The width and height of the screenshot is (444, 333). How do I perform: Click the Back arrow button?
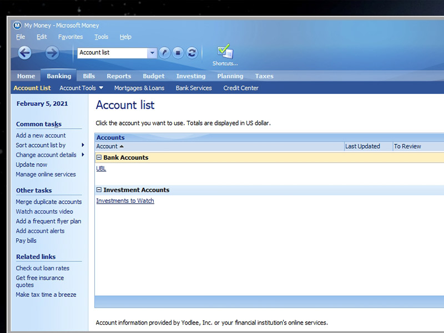[x=25, y=53]
